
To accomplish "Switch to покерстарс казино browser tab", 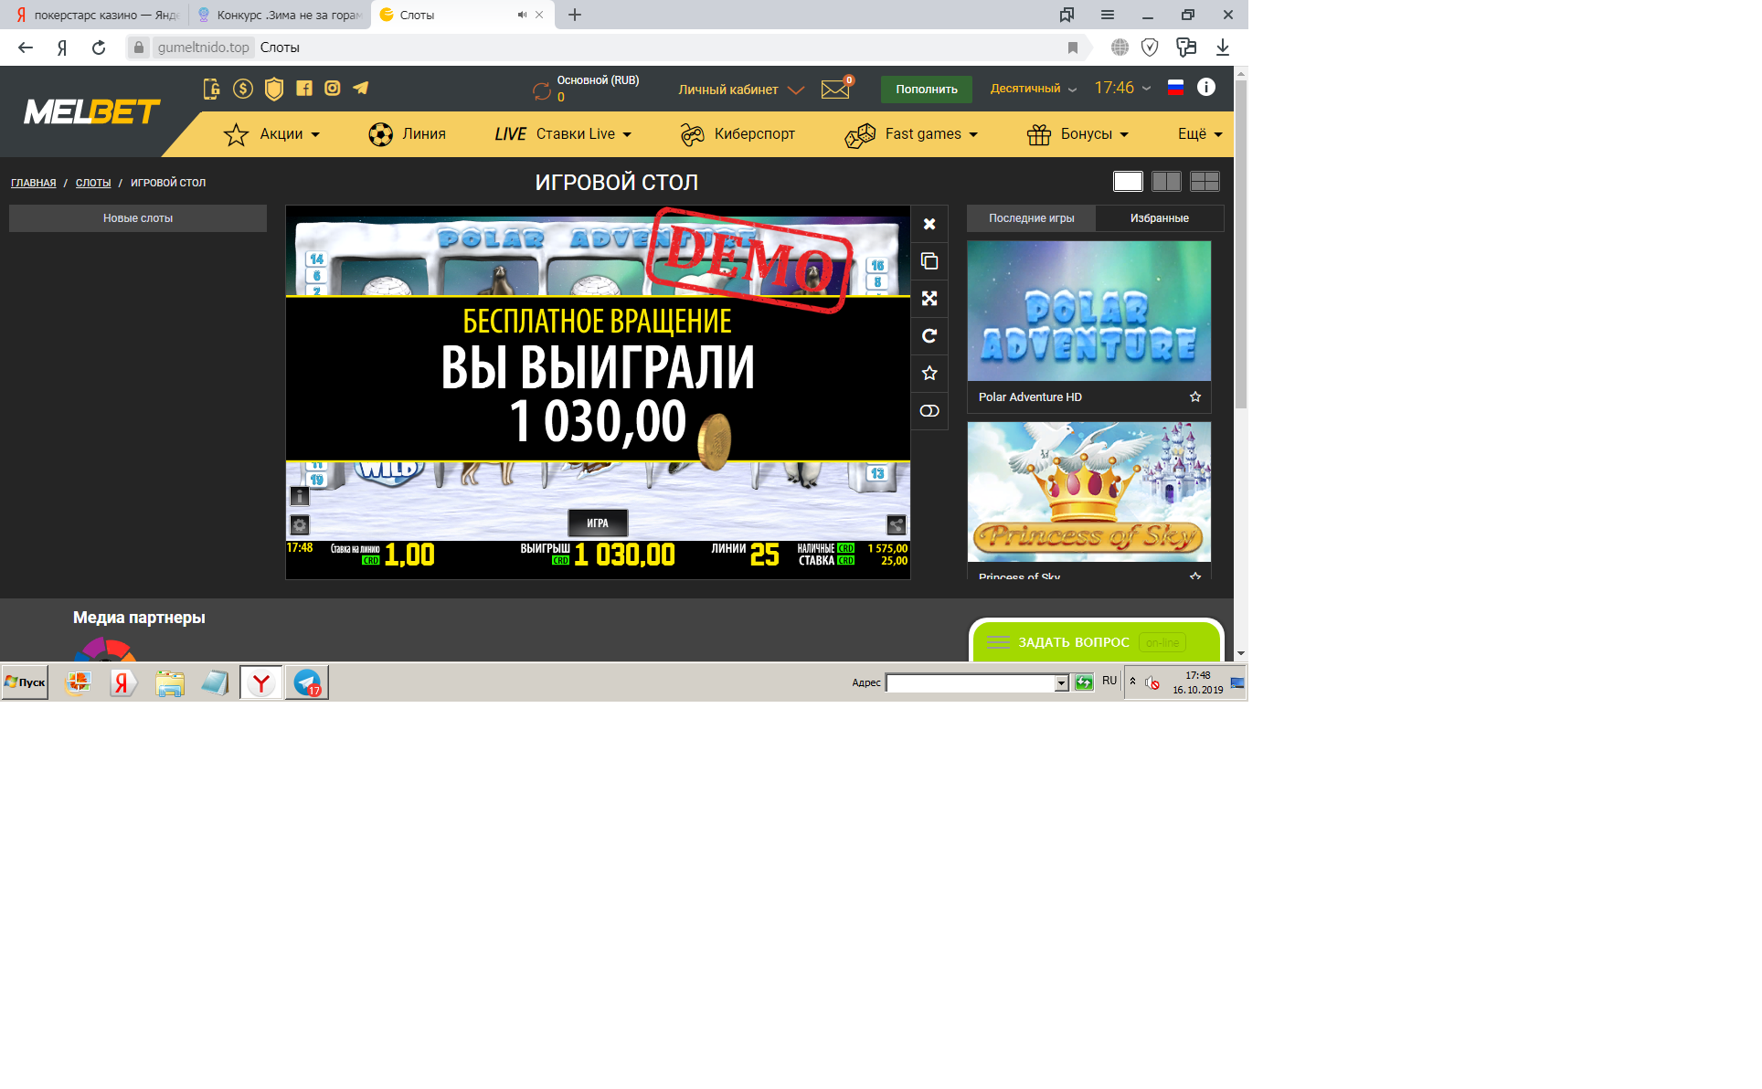I will tap(95, 15).
